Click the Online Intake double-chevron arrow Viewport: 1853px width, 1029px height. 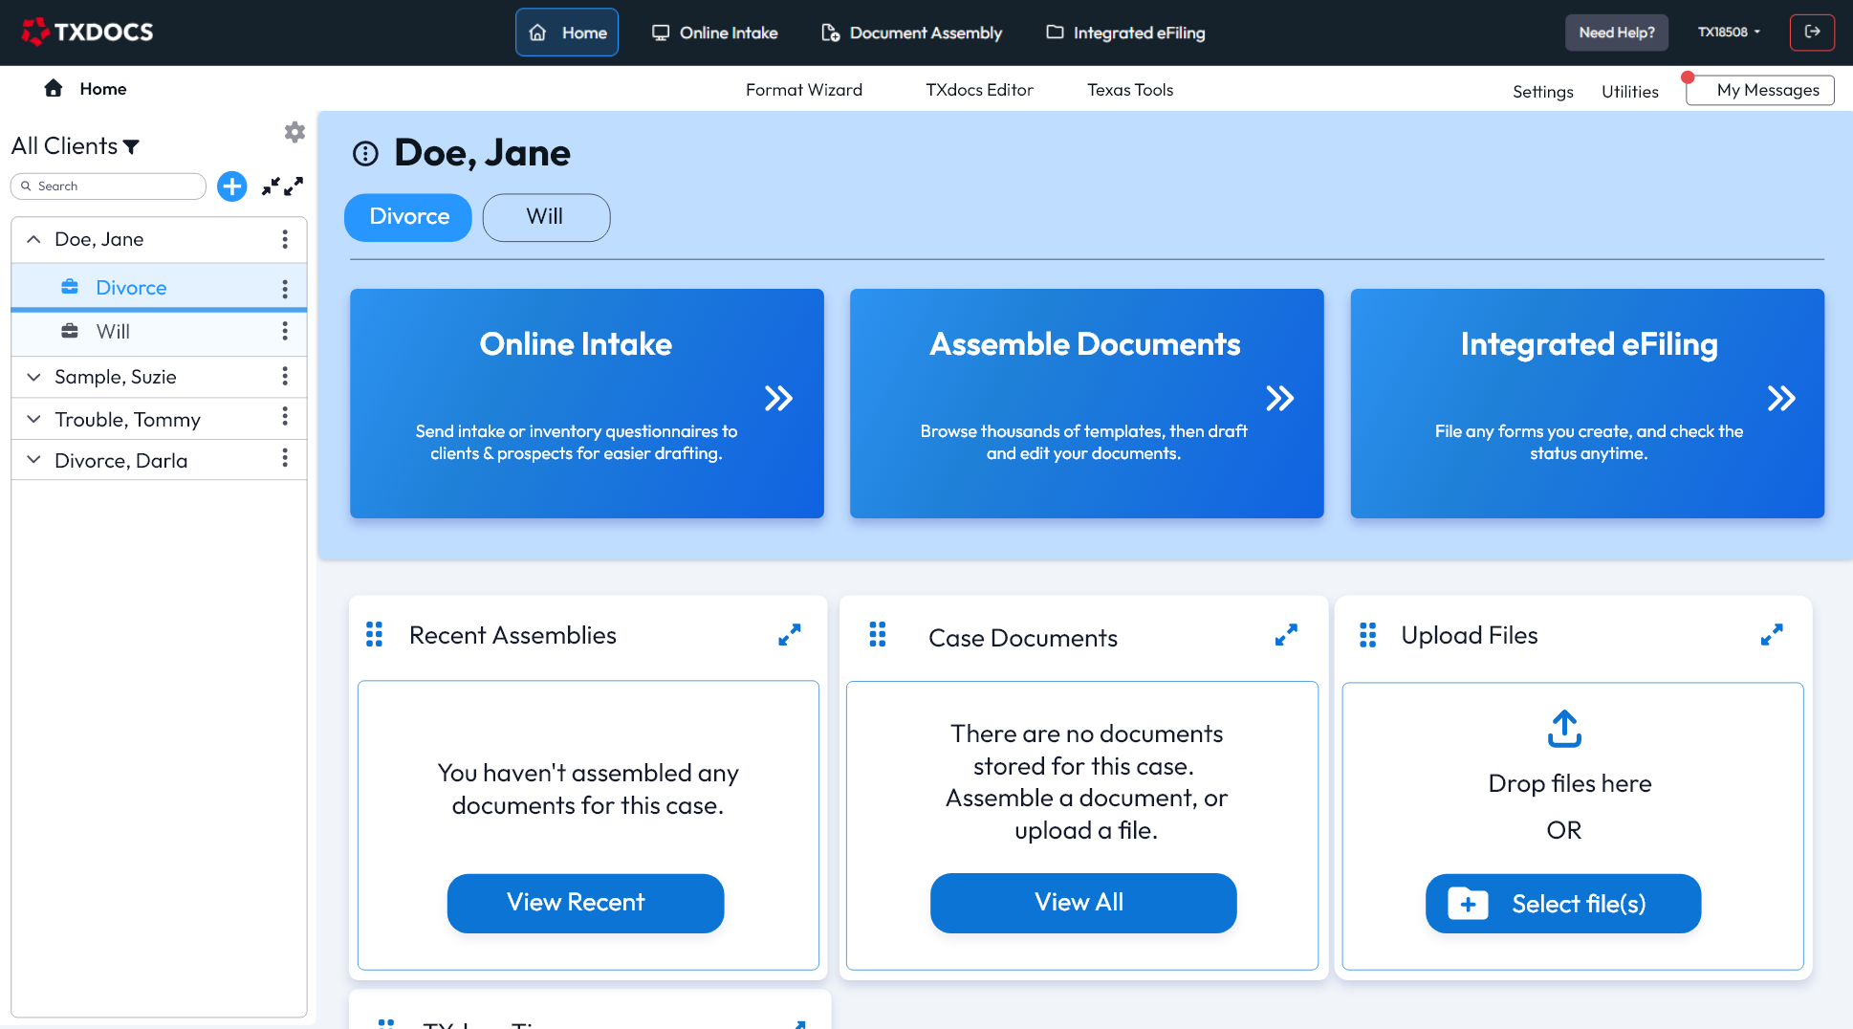778,398
